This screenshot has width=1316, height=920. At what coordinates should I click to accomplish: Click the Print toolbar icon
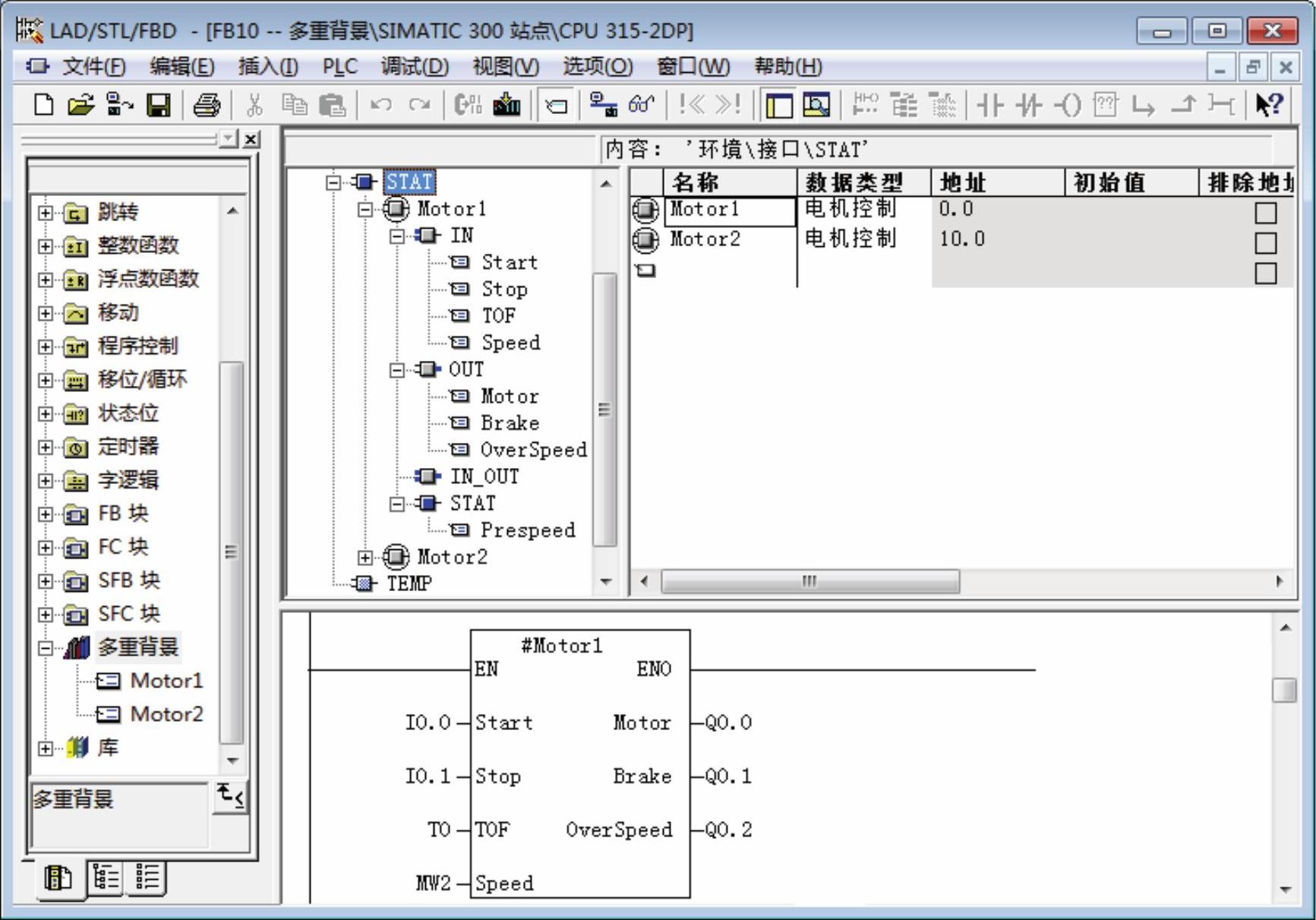(207, 105)
